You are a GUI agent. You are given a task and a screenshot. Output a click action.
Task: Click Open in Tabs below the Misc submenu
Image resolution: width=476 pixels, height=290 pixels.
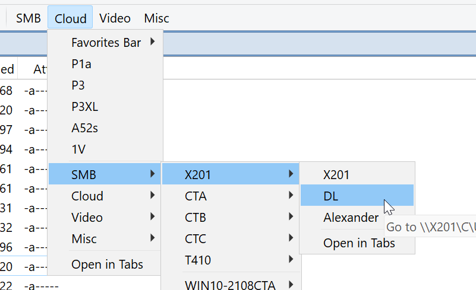point(107,264)
